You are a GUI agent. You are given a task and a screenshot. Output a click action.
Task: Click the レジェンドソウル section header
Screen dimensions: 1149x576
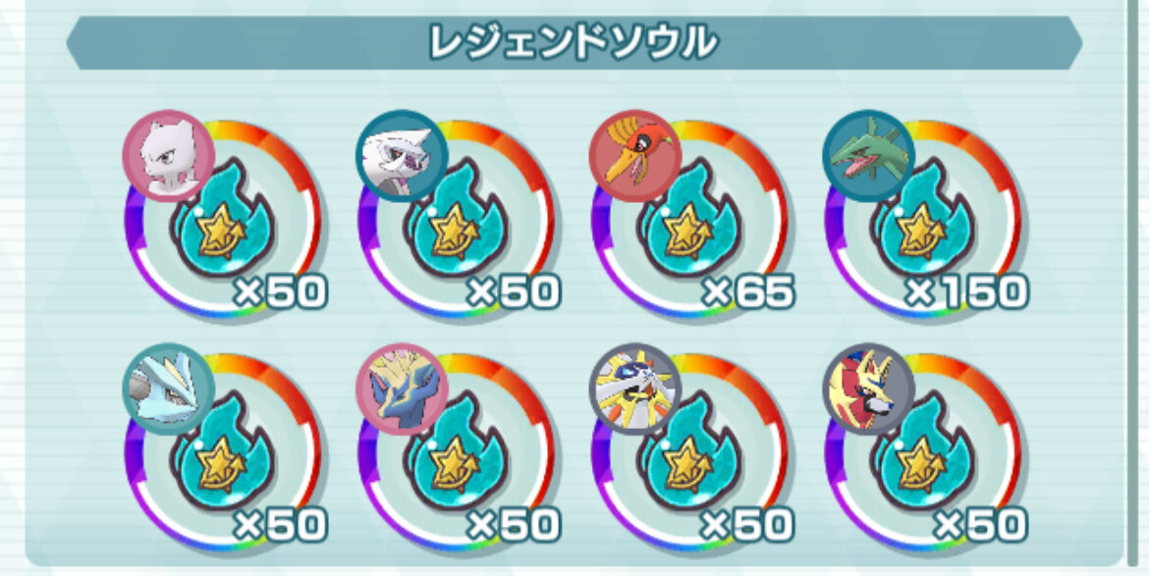pos(574,43)
